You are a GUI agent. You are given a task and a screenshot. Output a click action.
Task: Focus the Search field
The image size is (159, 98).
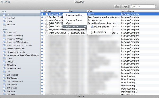pos(143,6)
